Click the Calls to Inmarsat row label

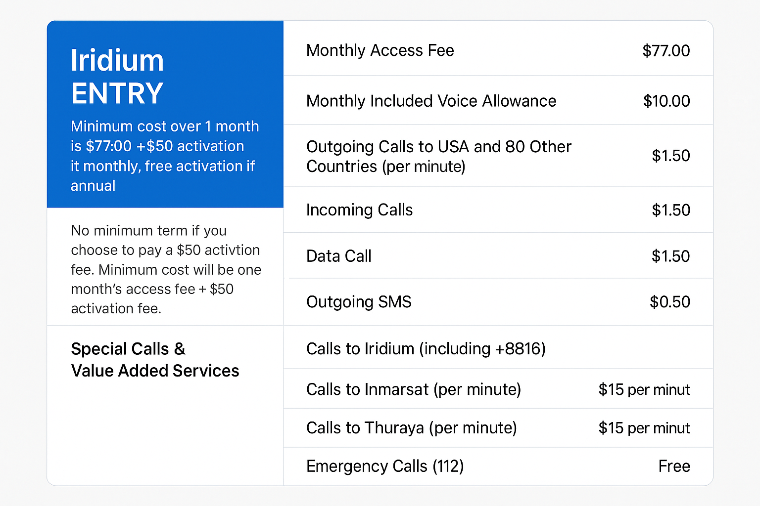point(413,389)
